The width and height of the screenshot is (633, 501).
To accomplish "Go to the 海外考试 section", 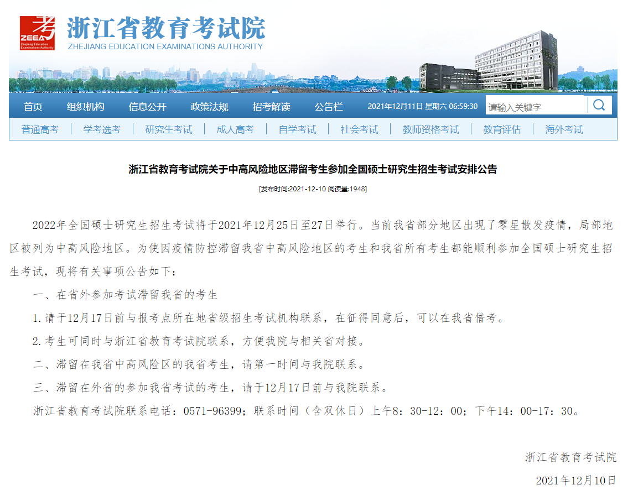I will tap(564, 129).
